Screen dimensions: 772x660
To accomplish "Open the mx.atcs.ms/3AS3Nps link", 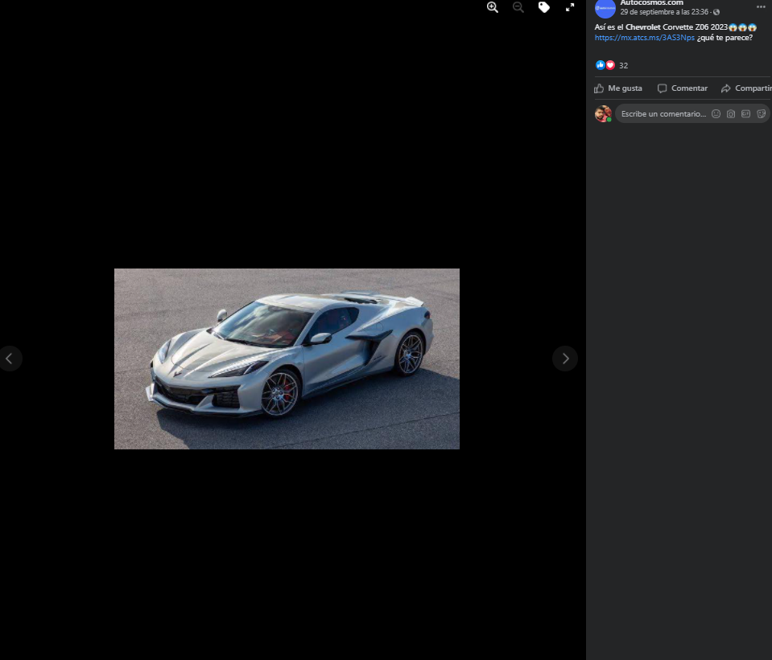I will 645,37.
